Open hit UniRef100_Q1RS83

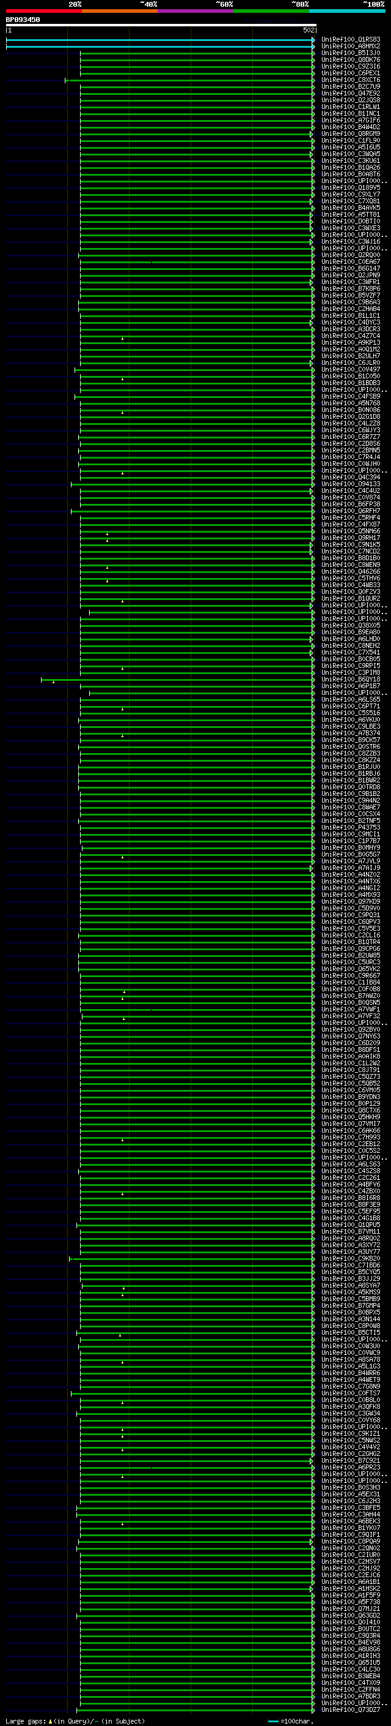(350, 40)
